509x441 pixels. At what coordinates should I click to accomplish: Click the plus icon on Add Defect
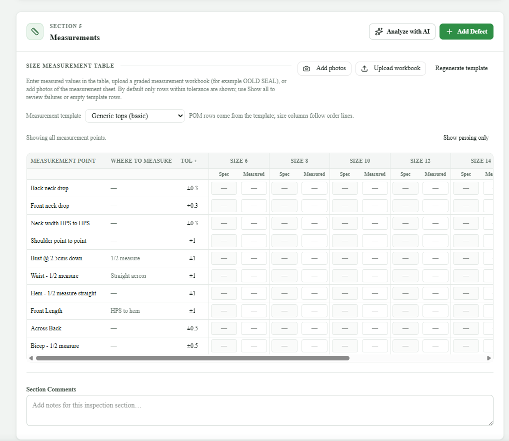(x=449, y=32)
